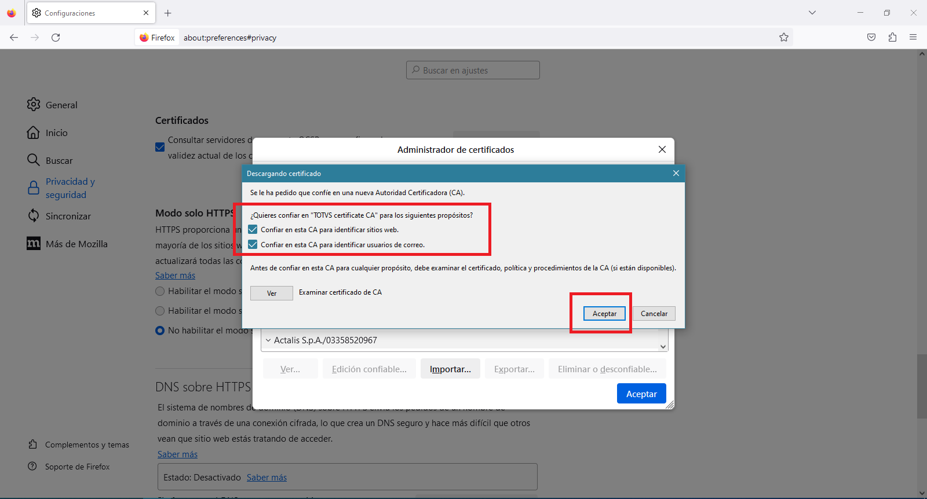The image size is (927, 499).
Task: Open Soporte de Firefox help icon
Action: (32, 466)
